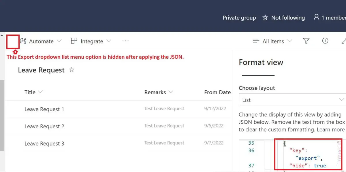
Task: Toggle the Not following star
Action: point(265,17)
